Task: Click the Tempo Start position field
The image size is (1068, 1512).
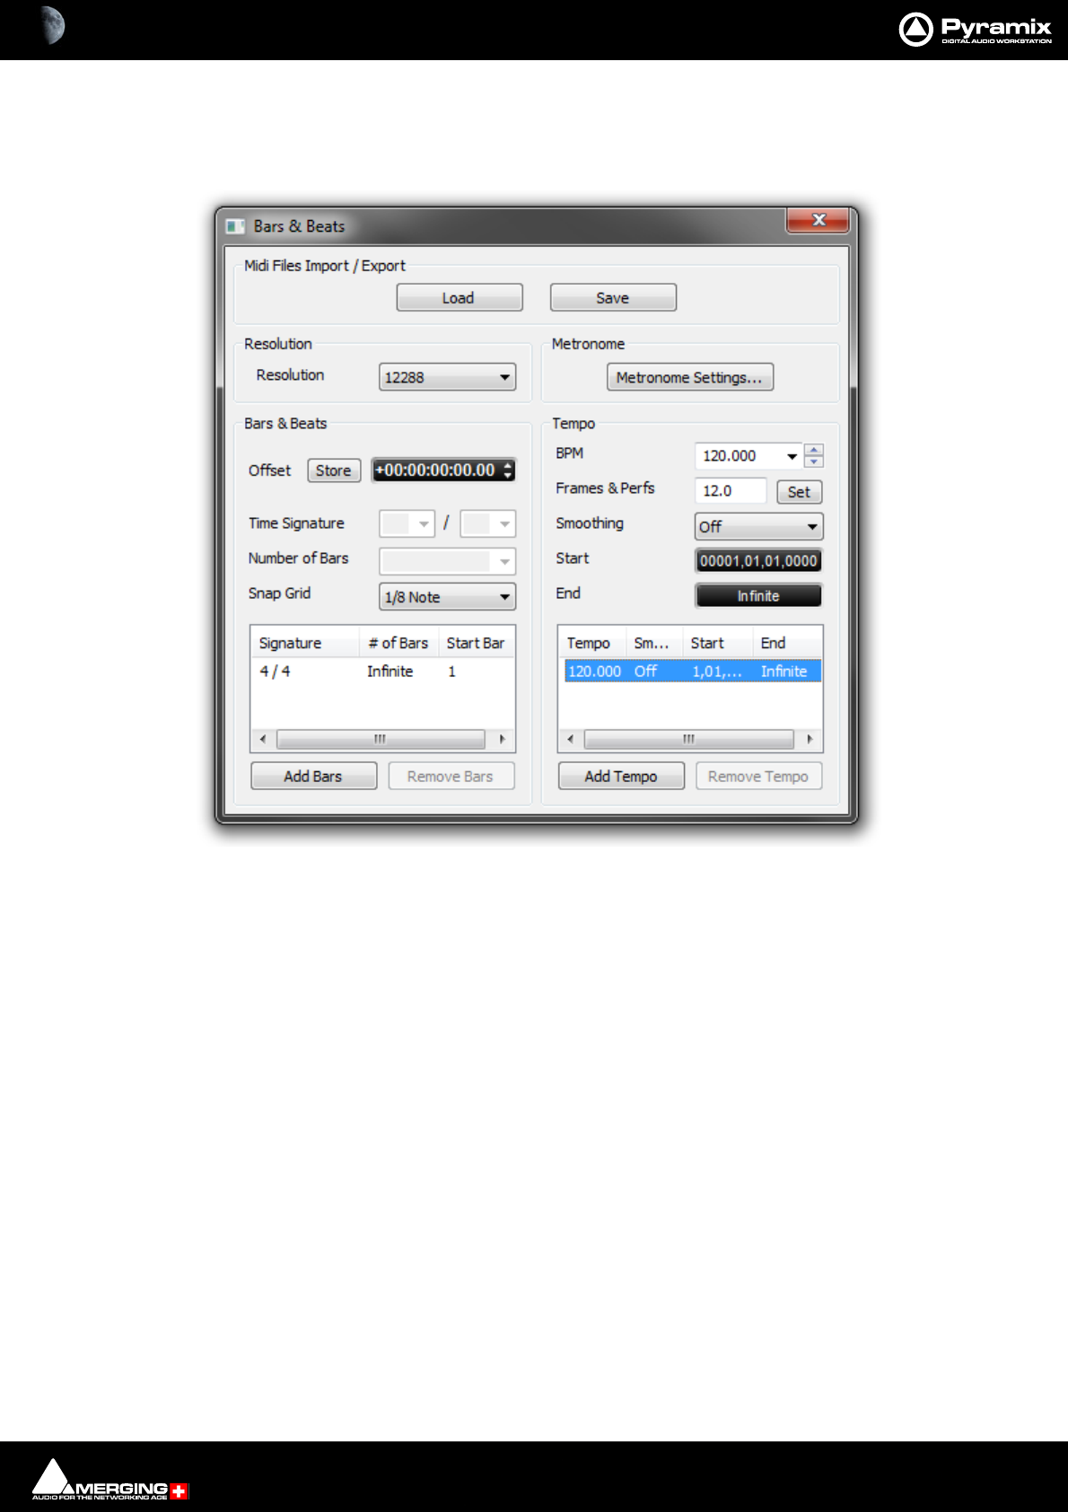Action: pos(759,561)
